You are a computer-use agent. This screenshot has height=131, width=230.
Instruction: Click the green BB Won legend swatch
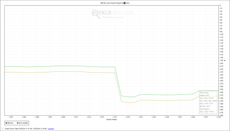click(6, 123)
